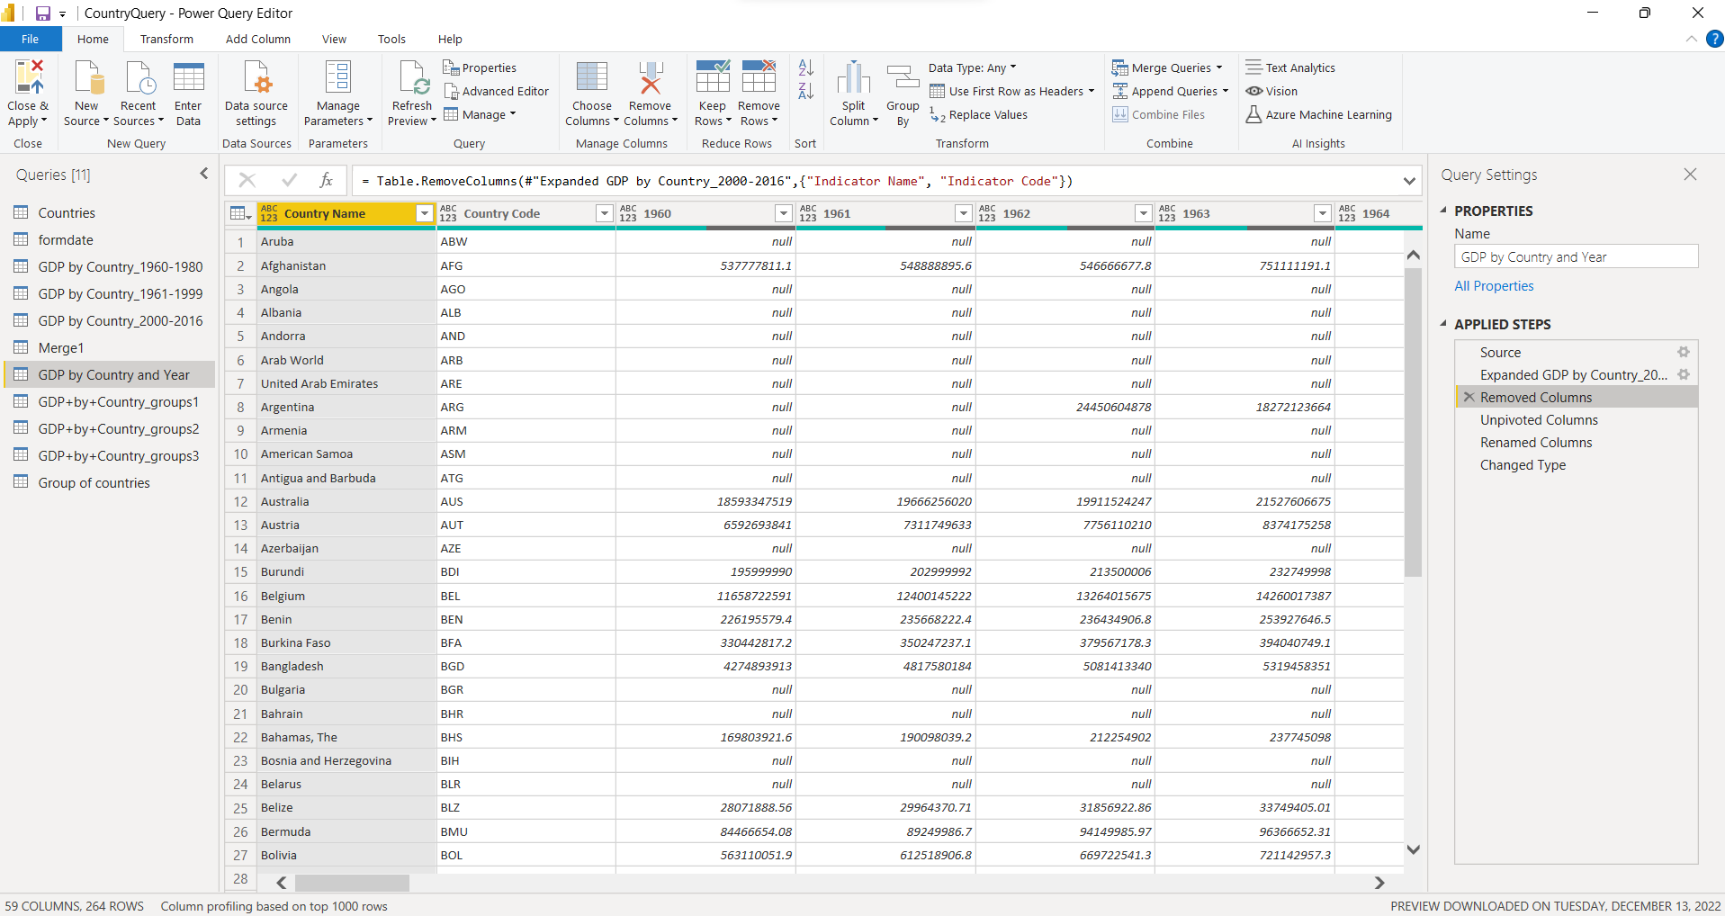
Task: Click the Split Column icon
Action: coord(853,77)
